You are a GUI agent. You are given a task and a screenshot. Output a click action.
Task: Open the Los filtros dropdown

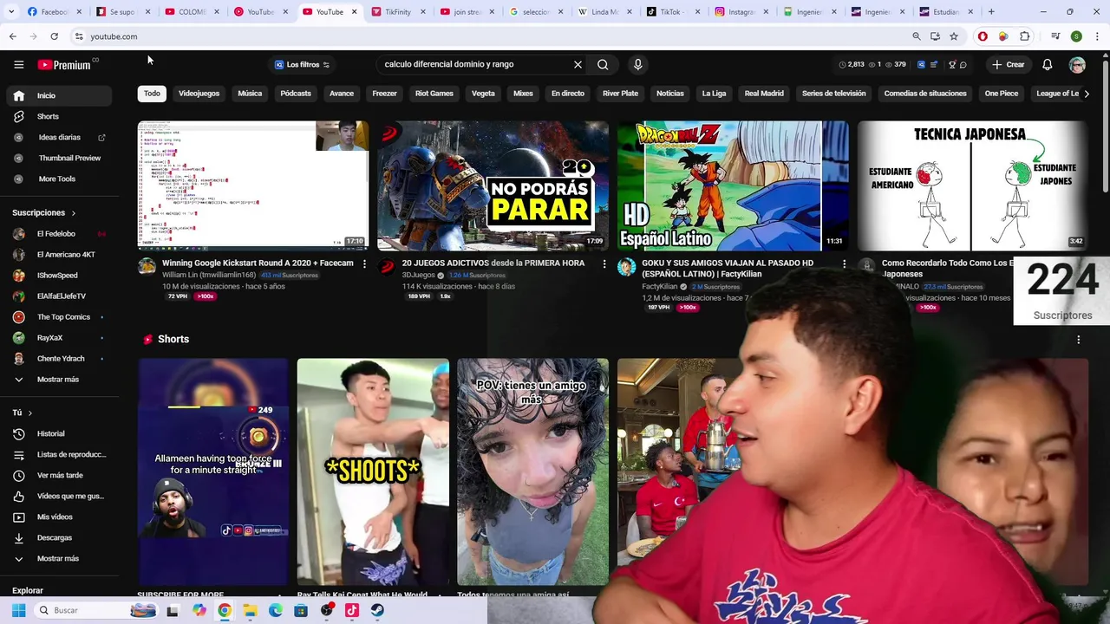pyautogui.click(x=302, y=64)
